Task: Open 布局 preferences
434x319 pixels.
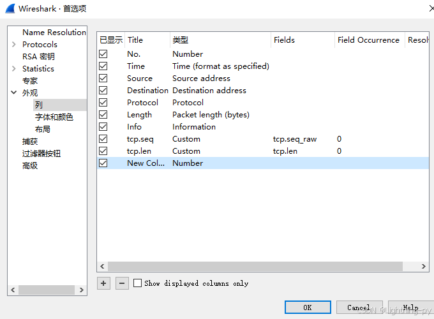Action: [43, 130]
